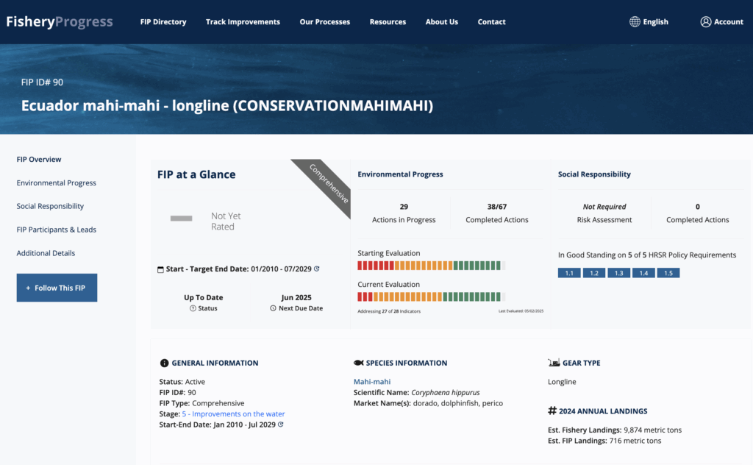Open the English language selector

click(655, 22)
